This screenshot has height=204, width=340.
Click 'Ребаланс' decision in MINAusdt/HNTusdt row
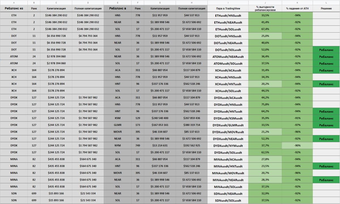tap(326, 166)
